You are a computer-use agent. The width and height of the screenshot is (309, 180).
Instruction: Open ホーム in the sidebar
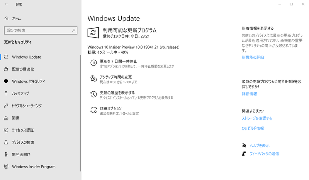[17, 19]
